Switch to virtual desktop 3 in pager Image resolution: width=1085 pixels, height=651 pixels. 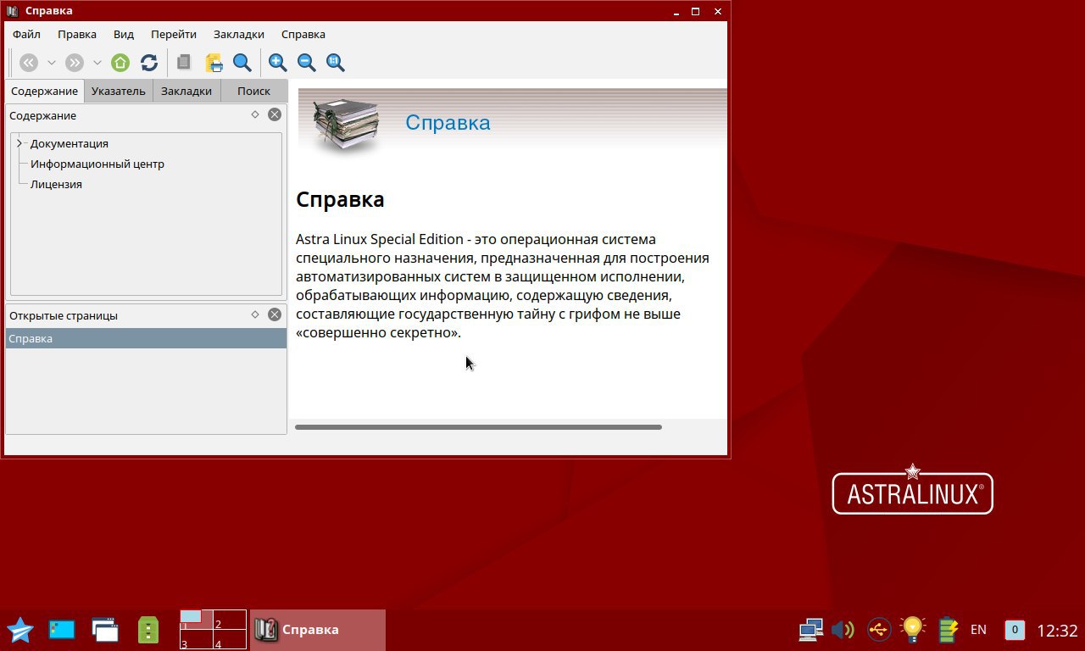(196, 640)
